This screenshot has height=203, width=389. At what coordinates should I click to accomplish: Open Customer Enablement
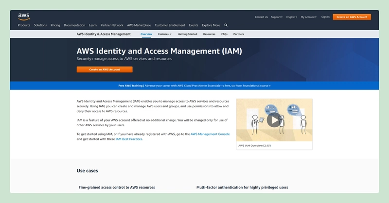[170, 25]
